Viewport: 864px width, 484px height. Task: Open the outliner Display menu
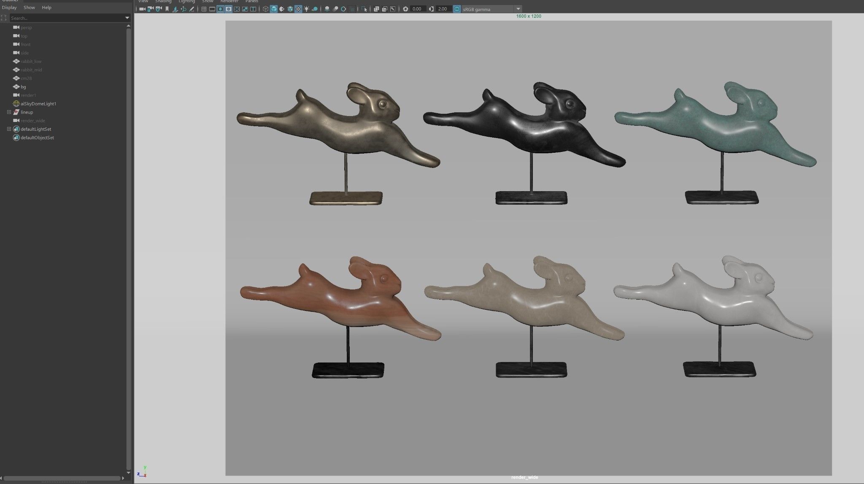9,8
